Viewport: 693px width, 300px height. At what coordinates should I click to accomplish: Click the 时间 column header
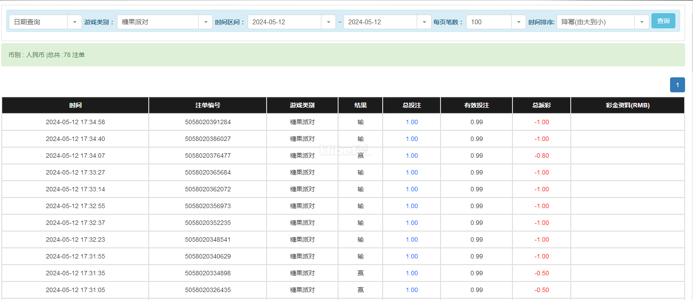75,105
